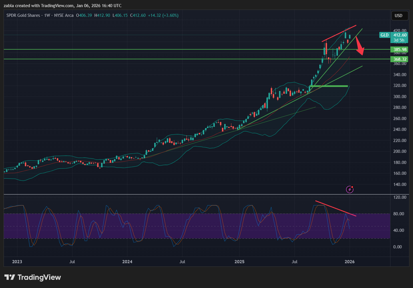This screenshot has width=413, height=288.
Task: Open the USD currency selector
Action: pos(398,16)
